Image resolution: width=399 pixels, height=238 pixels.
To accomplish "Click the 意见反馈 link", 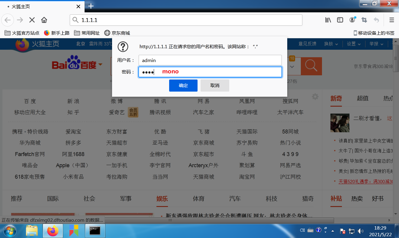I will pos(307,44).
